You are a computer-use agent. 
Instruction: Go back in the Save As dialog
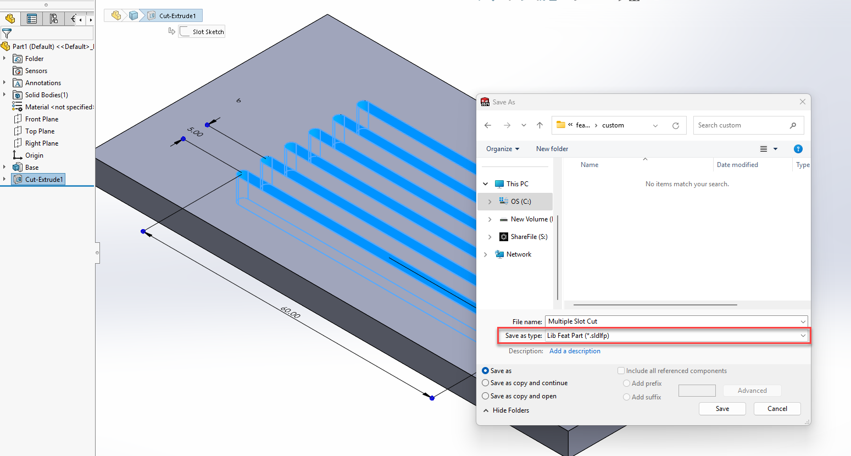click(488, 125)
